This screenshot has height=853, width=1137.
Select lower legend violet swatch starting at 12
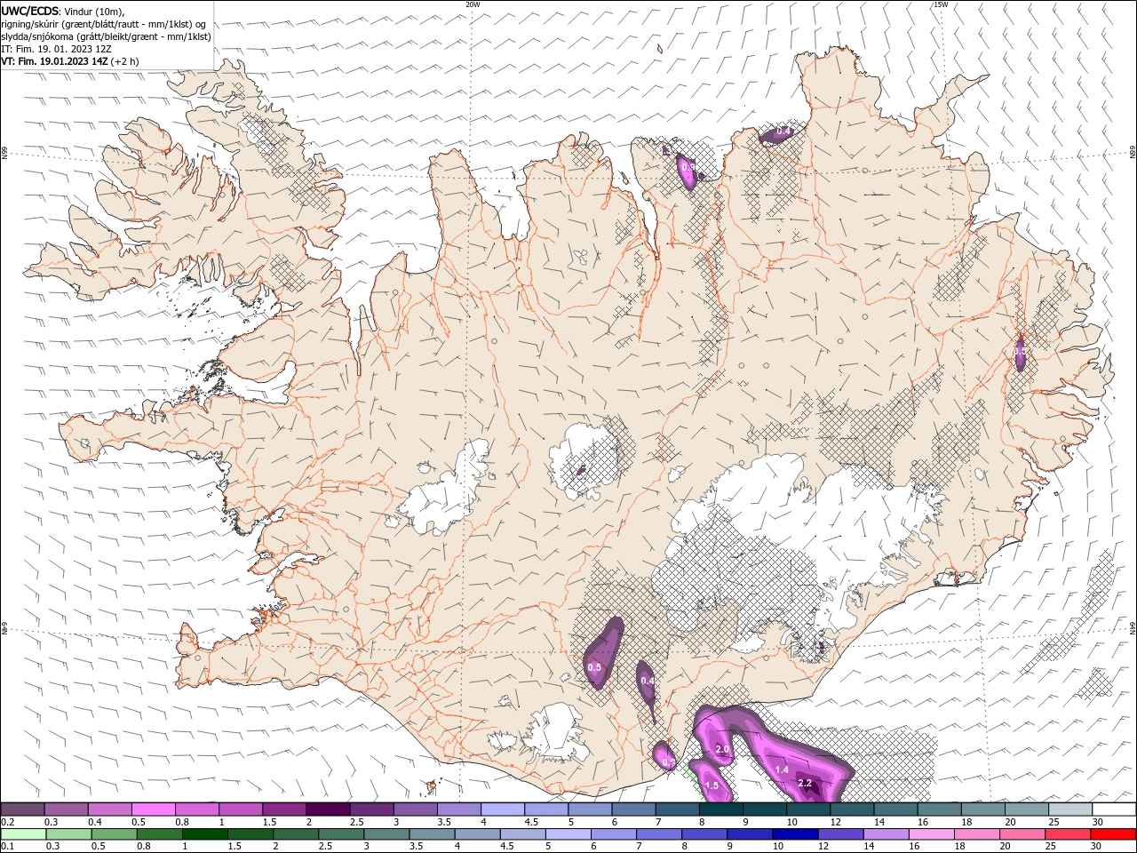pos(839,834)
